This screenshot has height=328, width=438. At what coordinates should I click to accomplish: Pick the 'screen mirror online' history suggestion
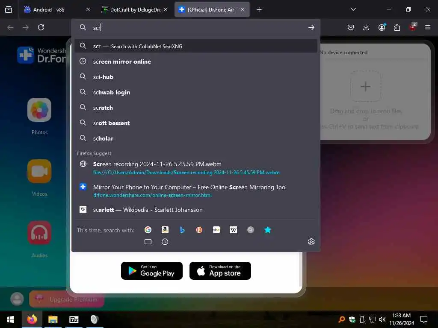[196, 61]
